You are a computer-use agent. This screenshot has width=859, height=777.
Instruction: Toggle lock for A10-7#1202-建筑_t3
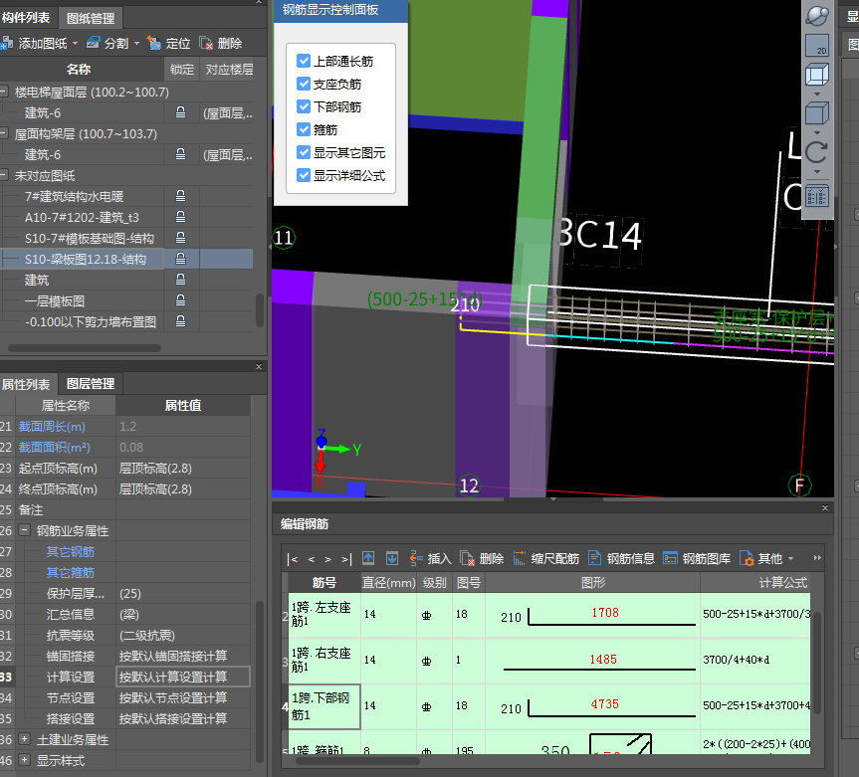pyautogui.click(x=180, y=217)
